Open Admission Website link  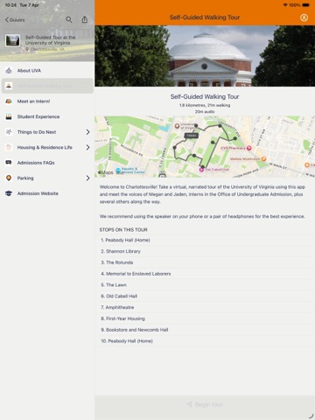tap(47, 193)
